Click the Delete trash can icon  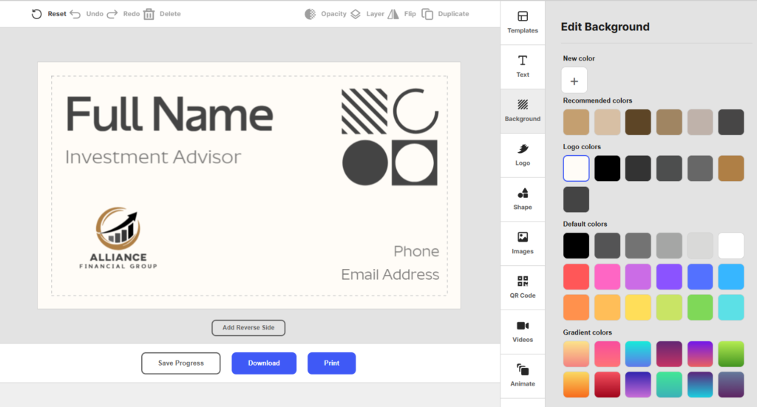click(149, 14)
